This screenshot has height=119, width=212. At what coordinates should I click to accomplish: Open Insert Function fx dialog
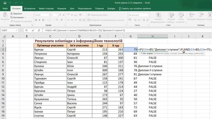coord(39,30)
